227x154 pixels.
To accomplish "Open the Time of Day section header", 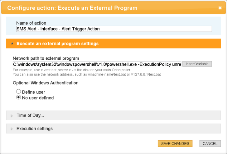I will (30, 116).
